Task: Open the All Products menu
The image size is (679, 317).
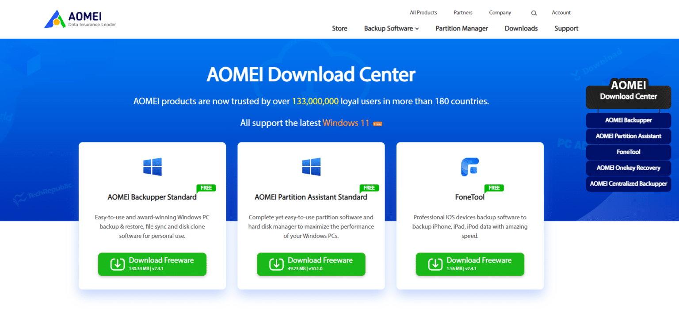Action: [423, 12]
